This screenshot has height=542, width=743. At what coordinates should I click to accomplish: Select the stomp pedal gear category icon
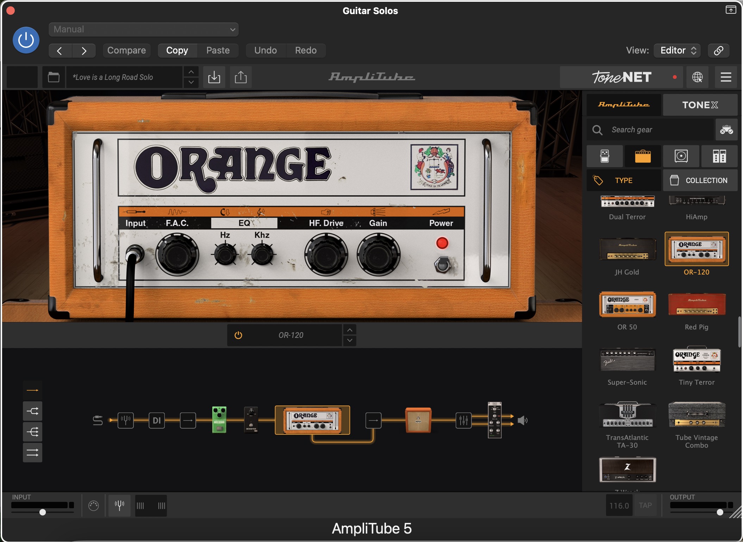[x=605, y=156]
